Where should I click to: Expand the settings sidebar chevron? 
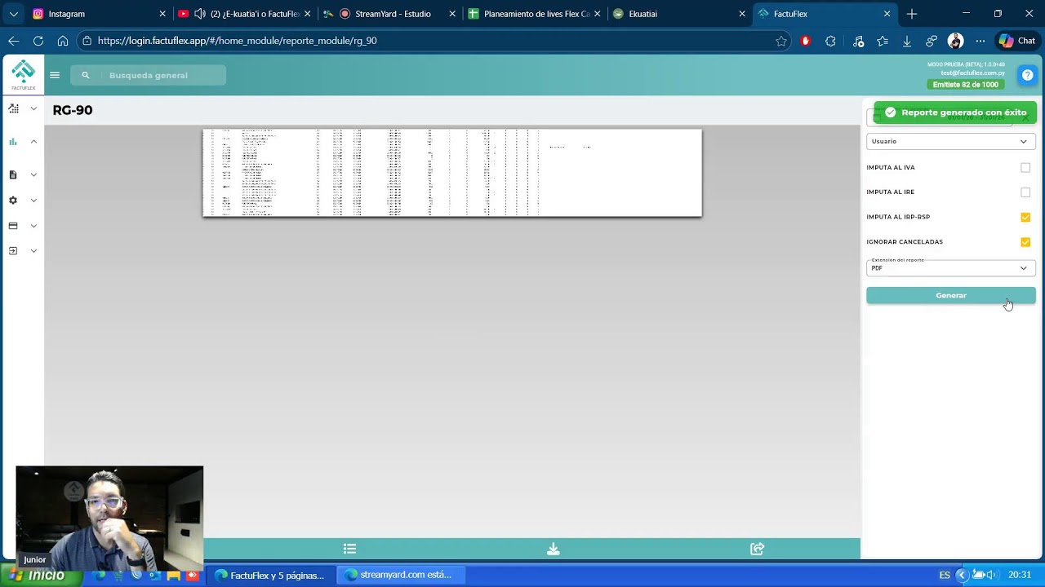33,201
